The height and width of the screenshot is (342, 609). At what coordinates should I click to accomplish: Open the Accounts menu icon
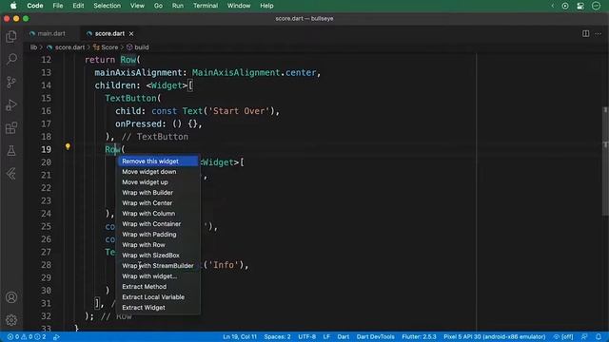point(11,297)
